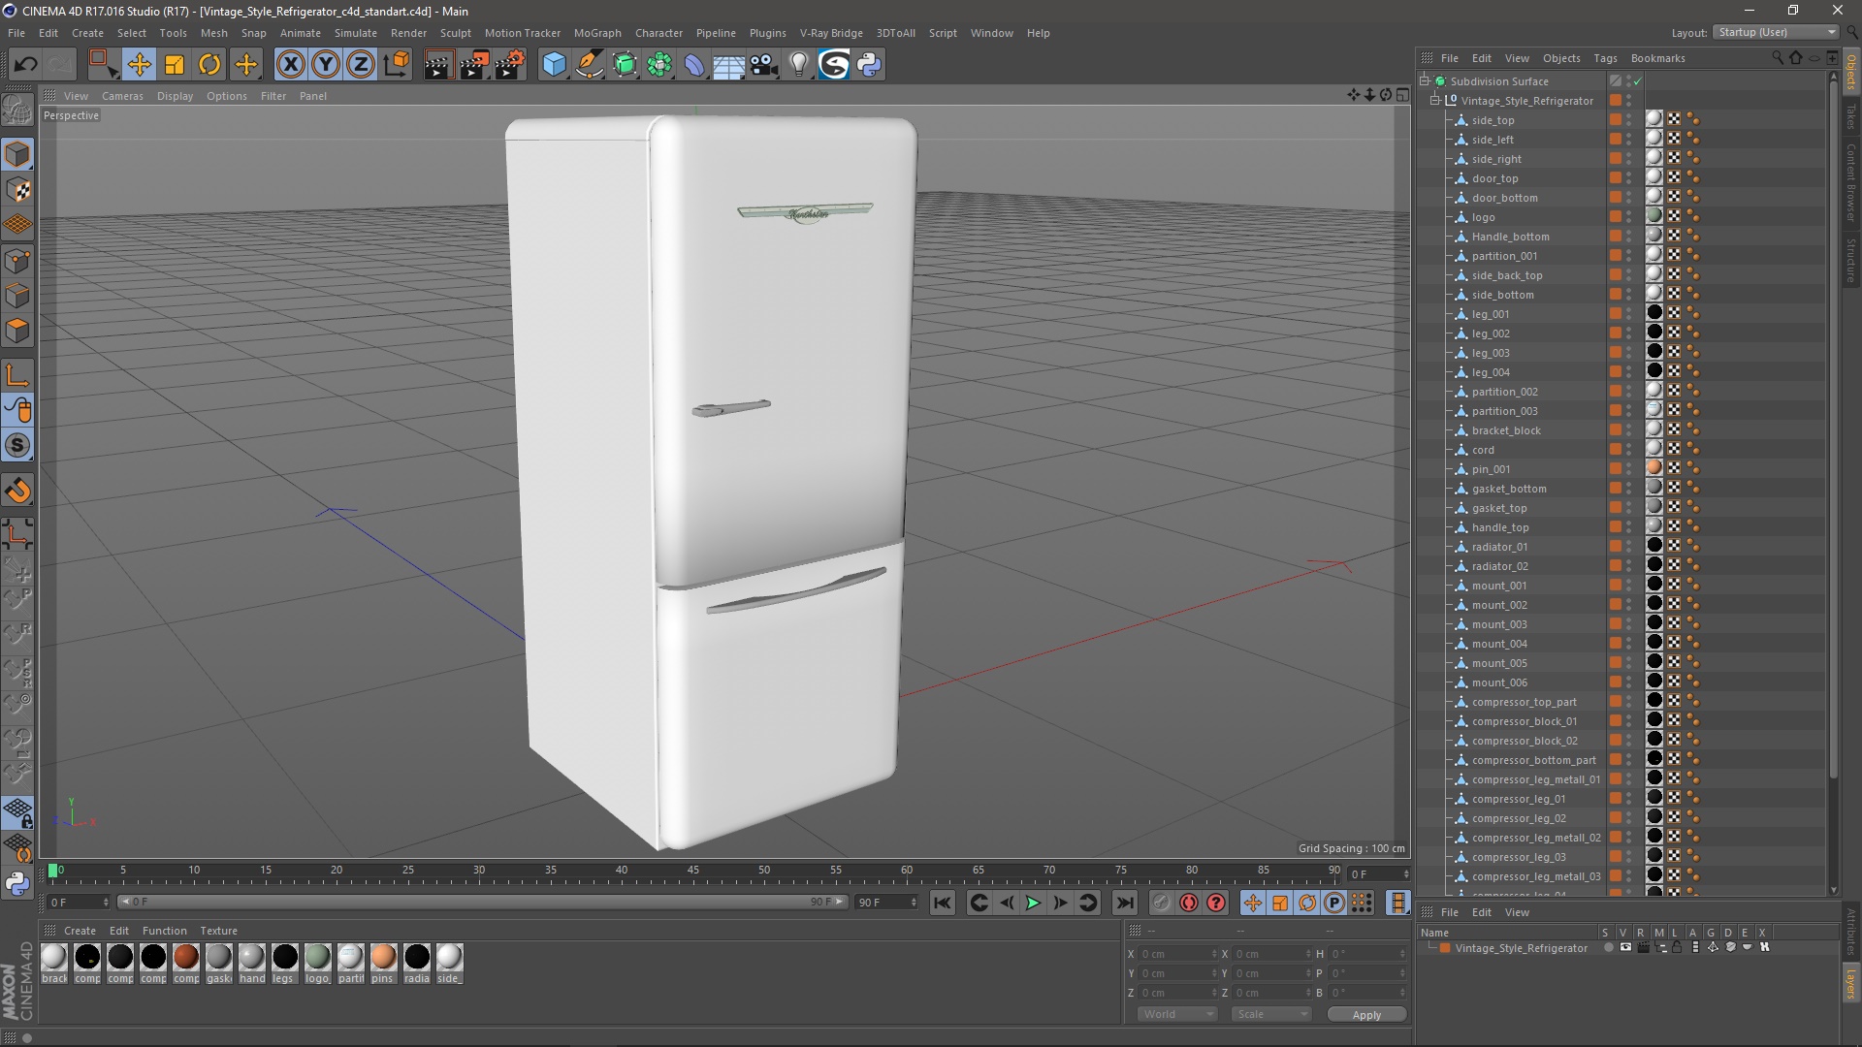The width and height of the screenshot is (1862, 1047).
Task: Click frame 45 on timeline ruler
Action: 693,871
